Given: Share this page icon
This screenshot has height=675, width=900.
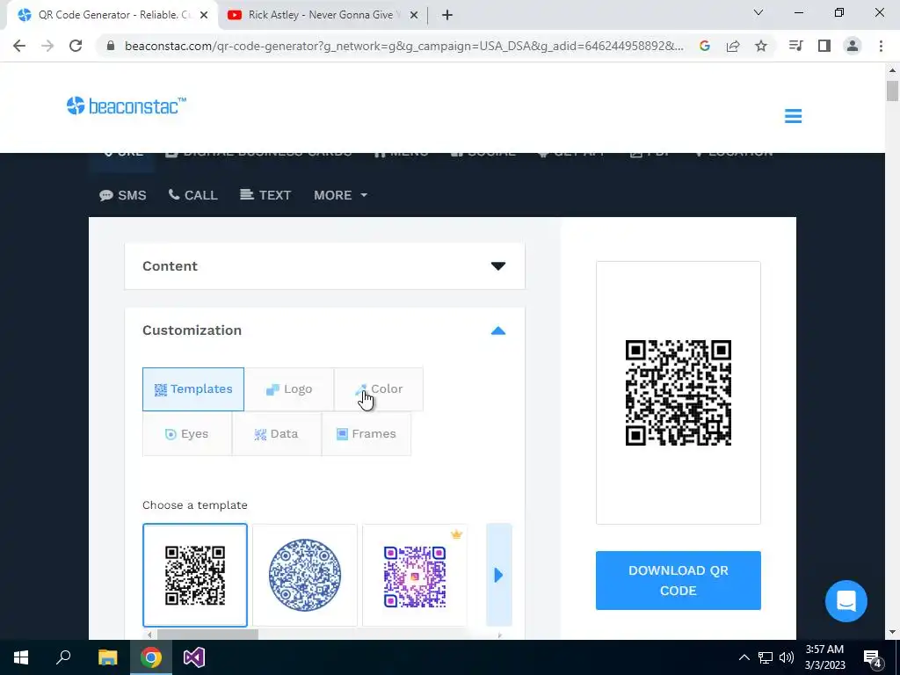Looking at the screenshot, I should pyautogui.click(x=733, y=46).
